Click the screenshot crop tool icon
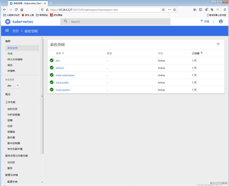The width and height of the screenshot is (229, 186). (212, 10)
